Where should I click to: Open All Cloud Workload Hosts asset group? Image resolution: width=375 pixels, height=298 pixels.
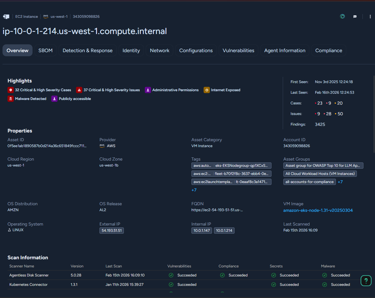pyautogui.click(x=320, y=174)
